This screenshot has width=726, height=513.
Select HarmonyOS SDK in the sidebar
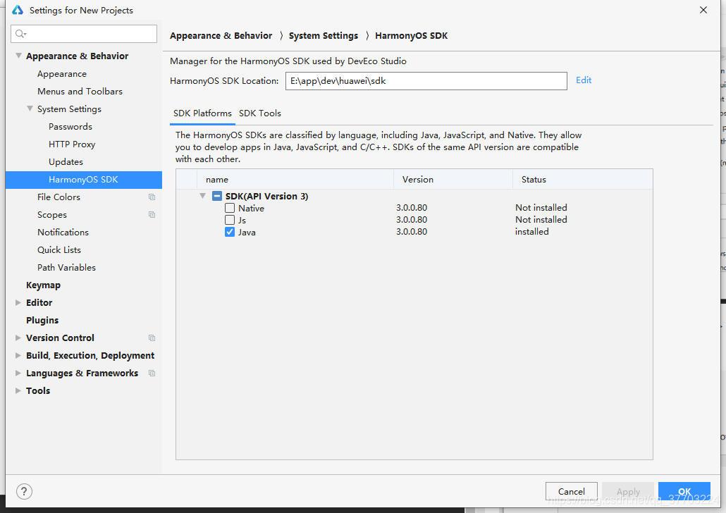tap(84, 180)
